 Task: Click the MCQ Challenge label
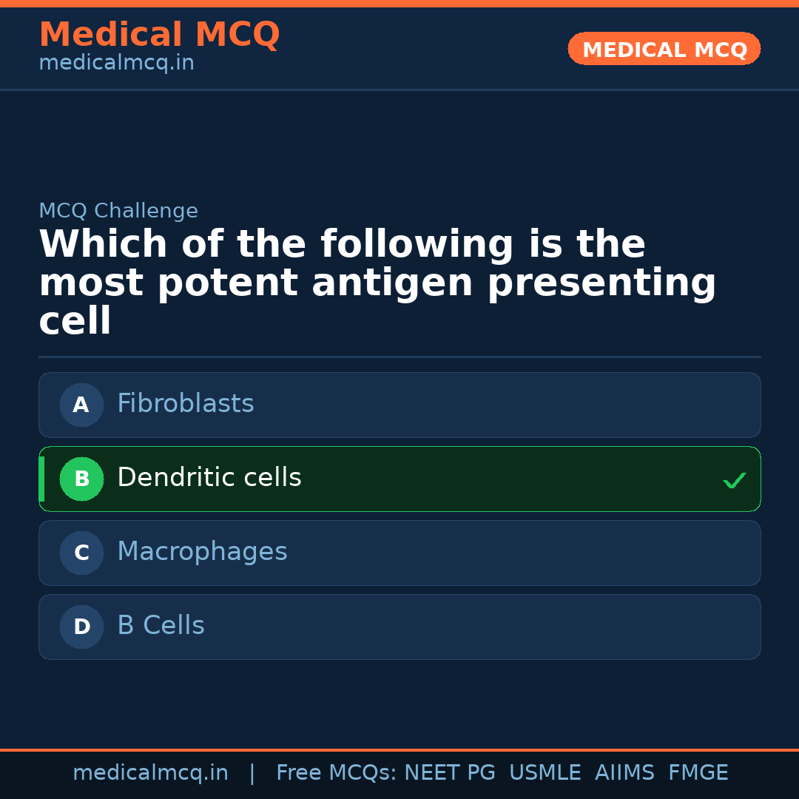pos(118,211)
